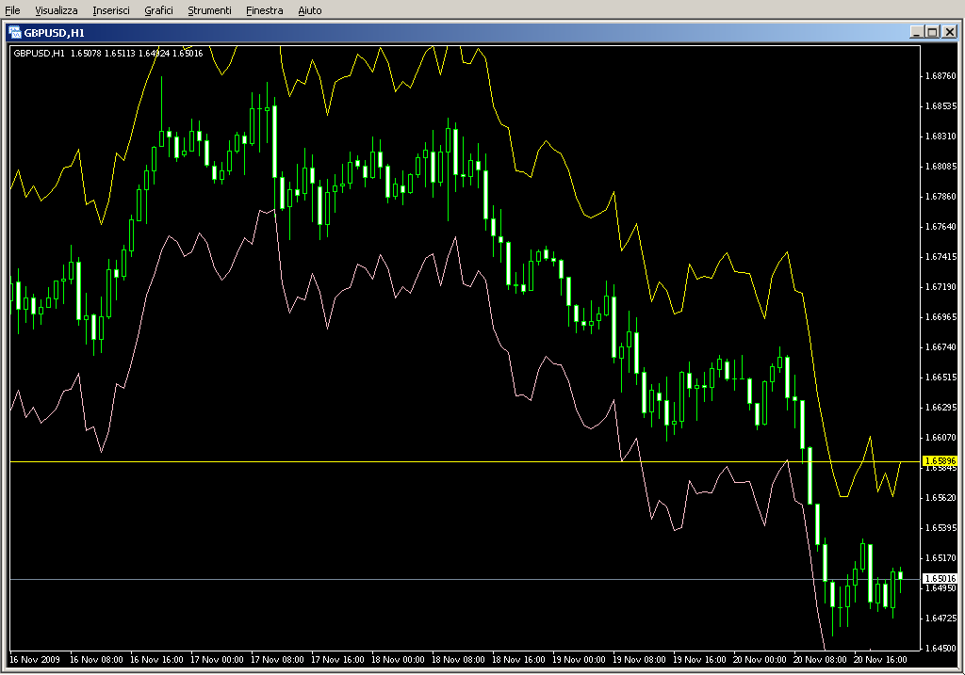Click price axis value 1.65395
Screen dimensions: 965x675
click(x=941, y=528)
